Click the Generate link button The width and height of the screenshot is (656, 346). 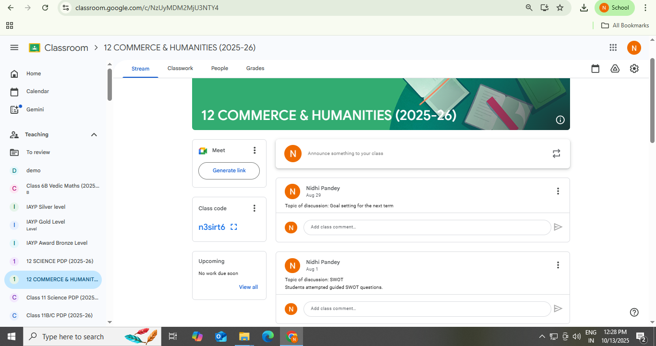(x=229, y=171)
